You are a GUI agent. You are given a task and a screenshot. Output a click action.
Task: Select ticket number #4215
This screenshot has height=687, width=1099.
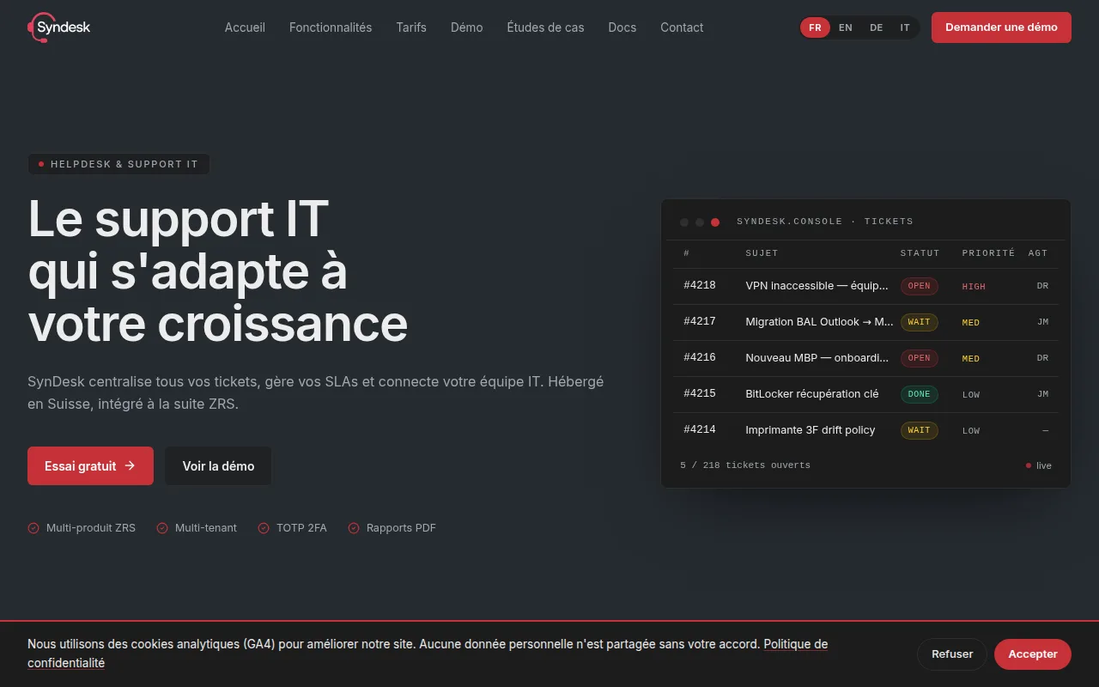[700, 393]
